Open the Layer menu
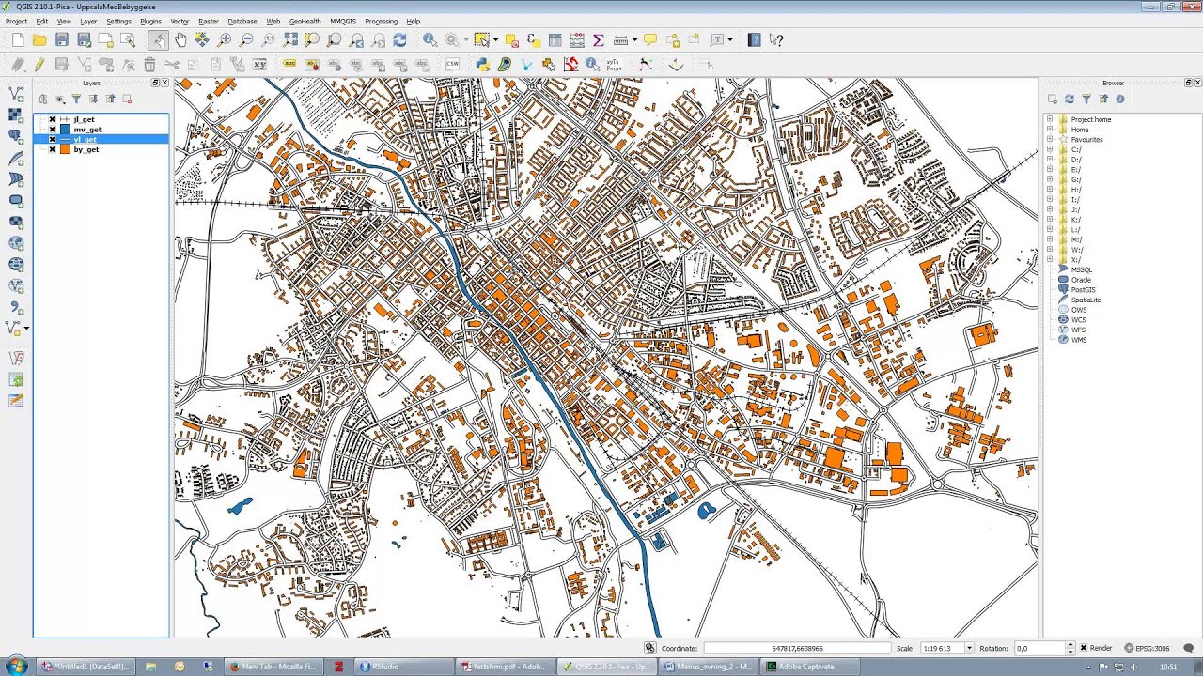This screenshot has width=1203, height=676. point(88,21)
